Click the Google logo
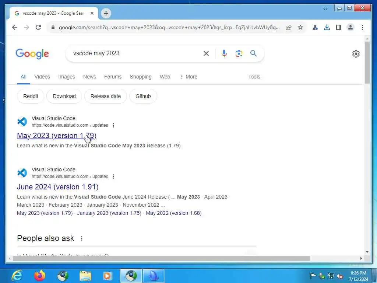The height and width of the screenshot is (283, 377). [32, 54]
